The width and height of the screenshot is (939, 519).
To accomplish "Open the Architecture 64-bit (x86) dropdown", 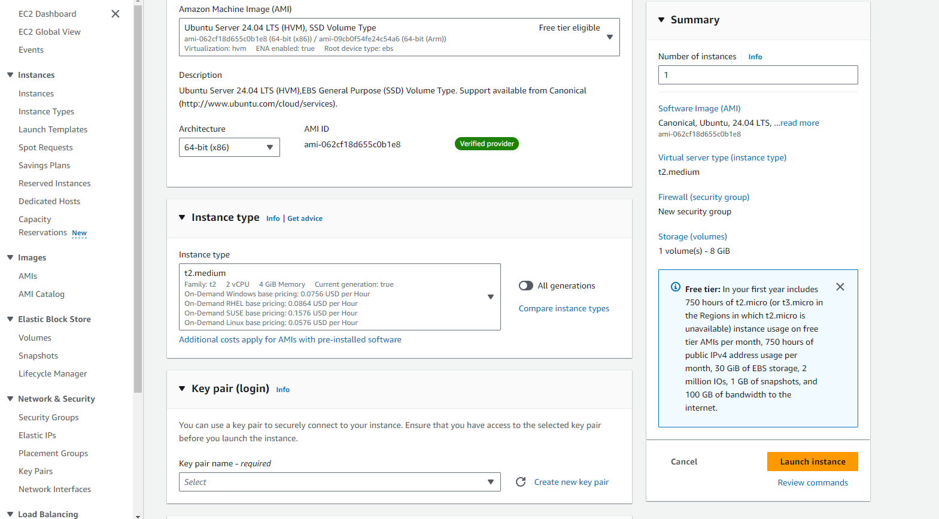I will [x=229, y=147].
